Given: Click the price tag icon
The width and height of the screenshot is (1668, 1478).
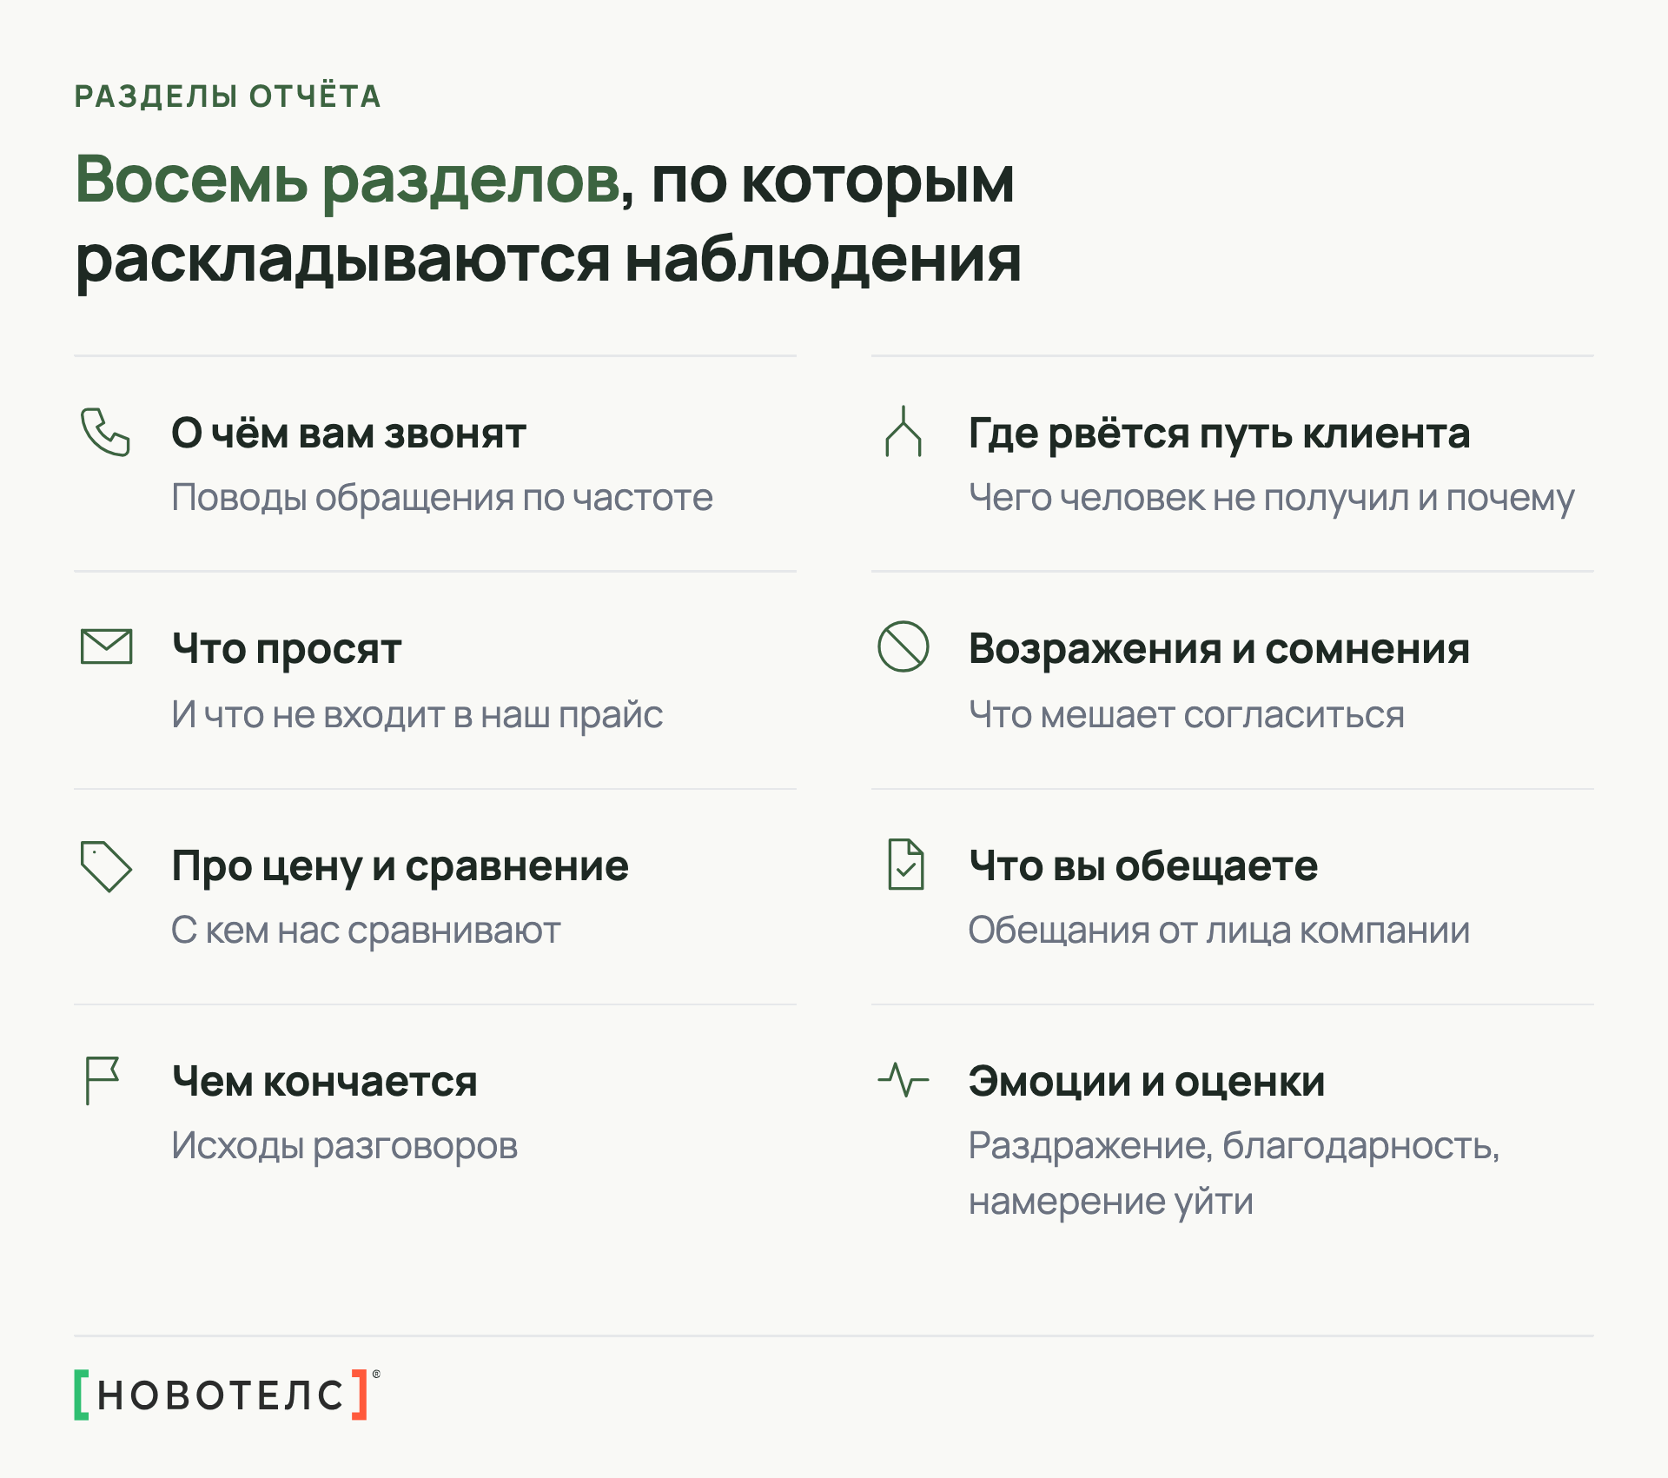Looking at the screenshot, I should (x=105, y=865).
